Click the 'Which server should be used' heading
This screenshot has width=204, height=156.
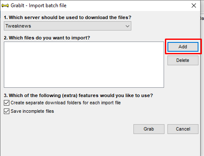point(68,17)
